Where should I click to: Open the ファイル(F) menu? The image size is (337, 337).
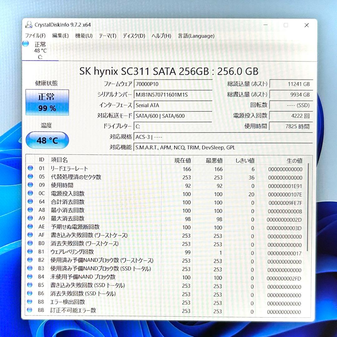35,36
